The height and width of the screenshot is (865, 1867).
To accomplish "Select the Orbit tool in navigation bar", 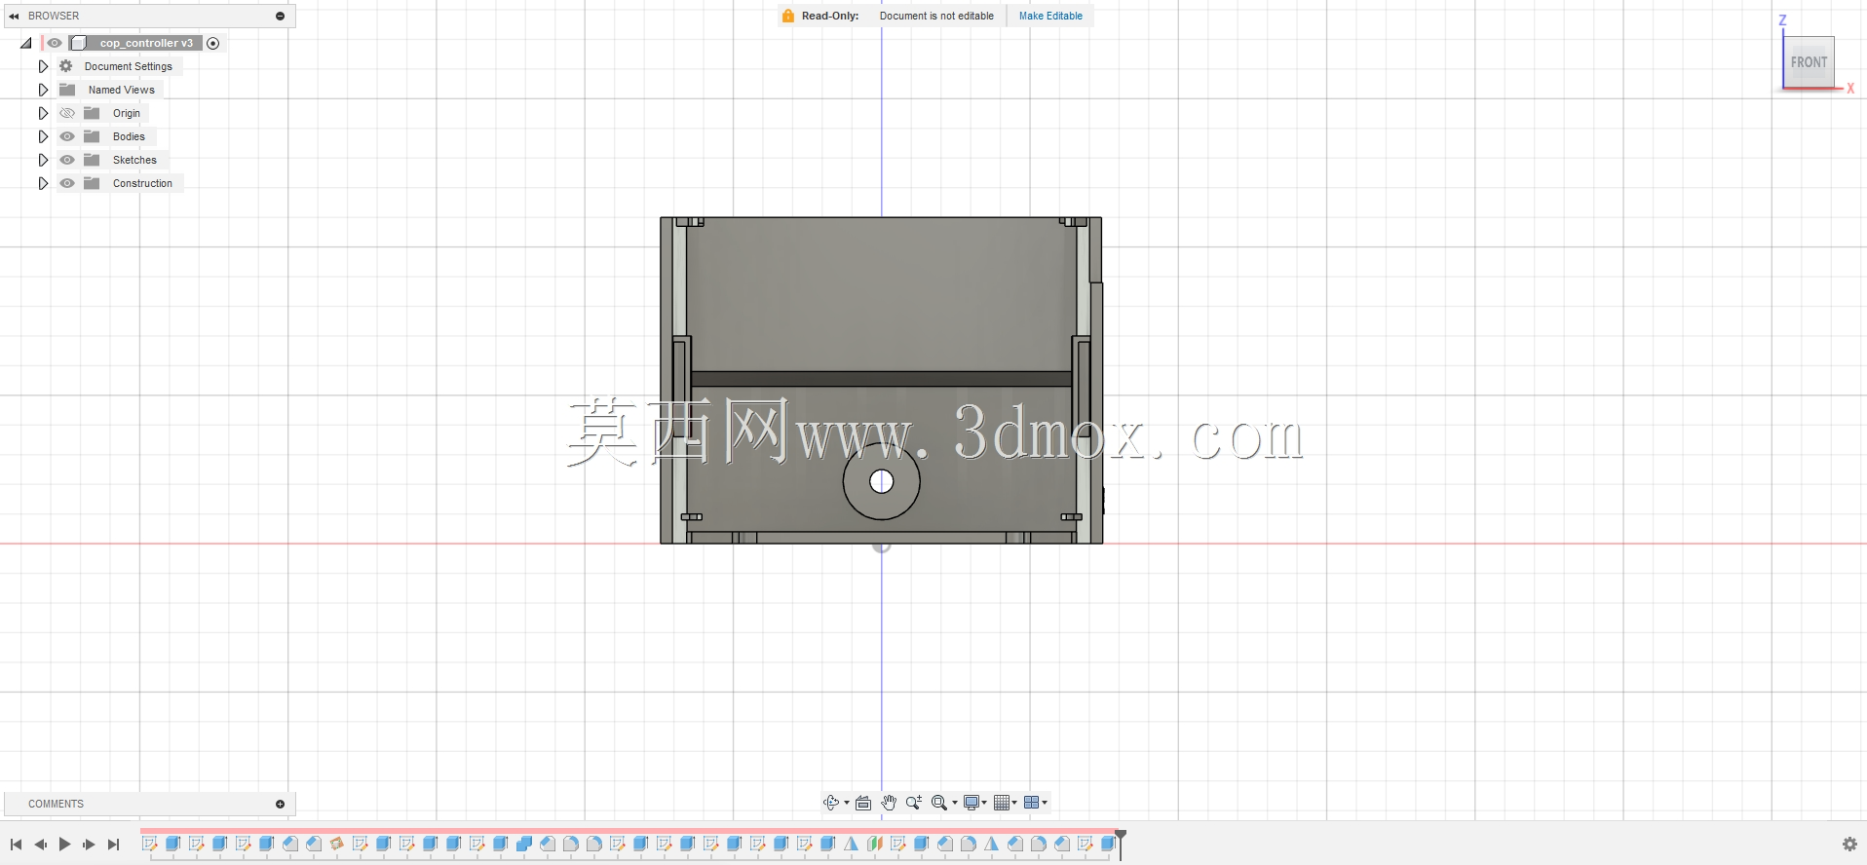I will [830, 803].
